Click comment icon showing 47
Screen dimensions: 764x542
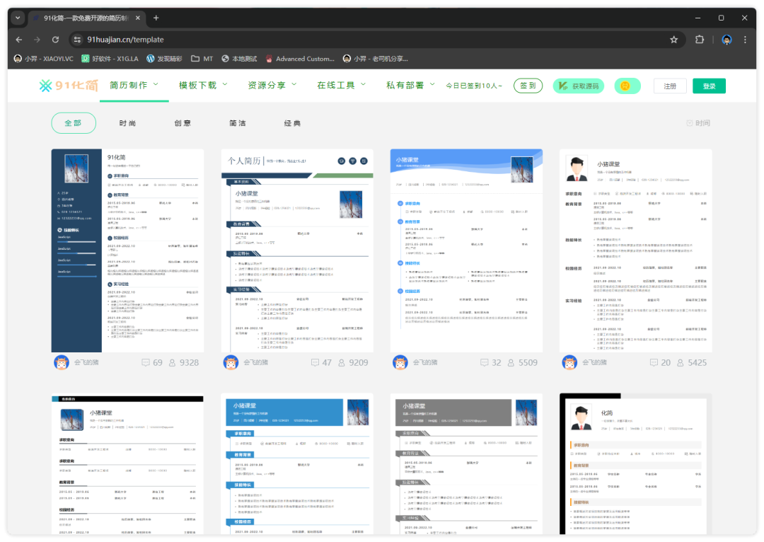point(315,363)
